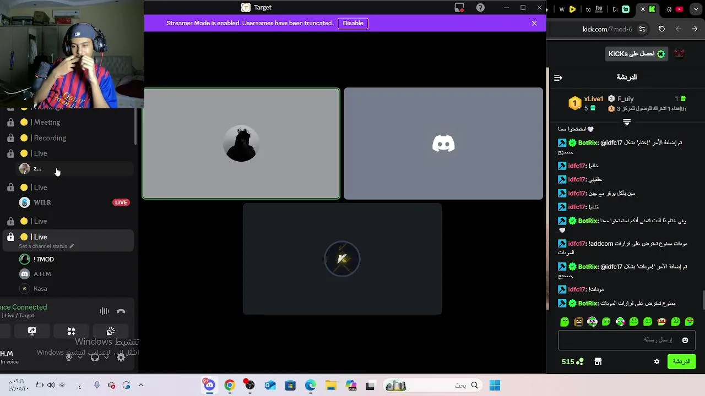Insert the heart-eyes green emote
705x396 pixels.
689,322
